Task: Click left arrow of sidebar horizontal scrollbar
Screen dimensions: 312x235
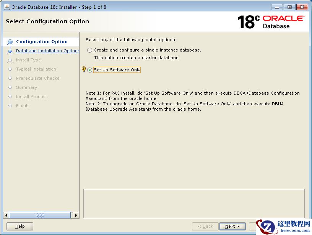Action: pos(6,215)
